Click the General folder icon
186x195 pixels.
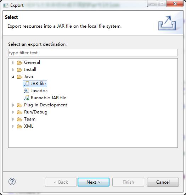[x=19, y=62]
